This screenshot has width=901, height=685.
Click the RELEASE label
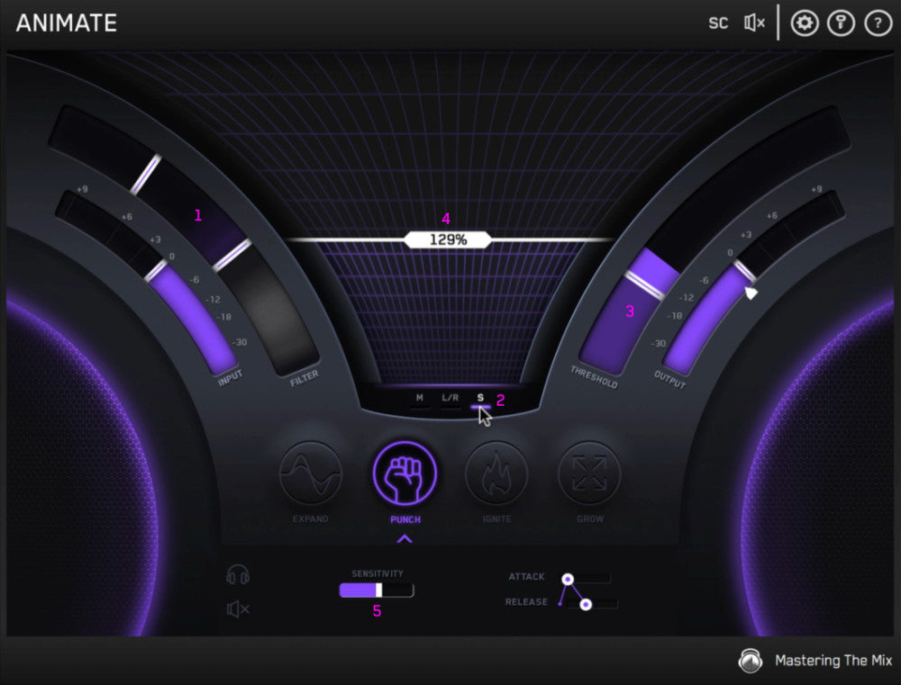526,602
